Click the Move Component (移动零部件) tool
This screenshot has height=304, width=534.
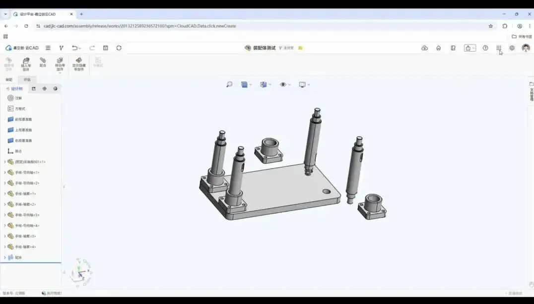point(60,63)
